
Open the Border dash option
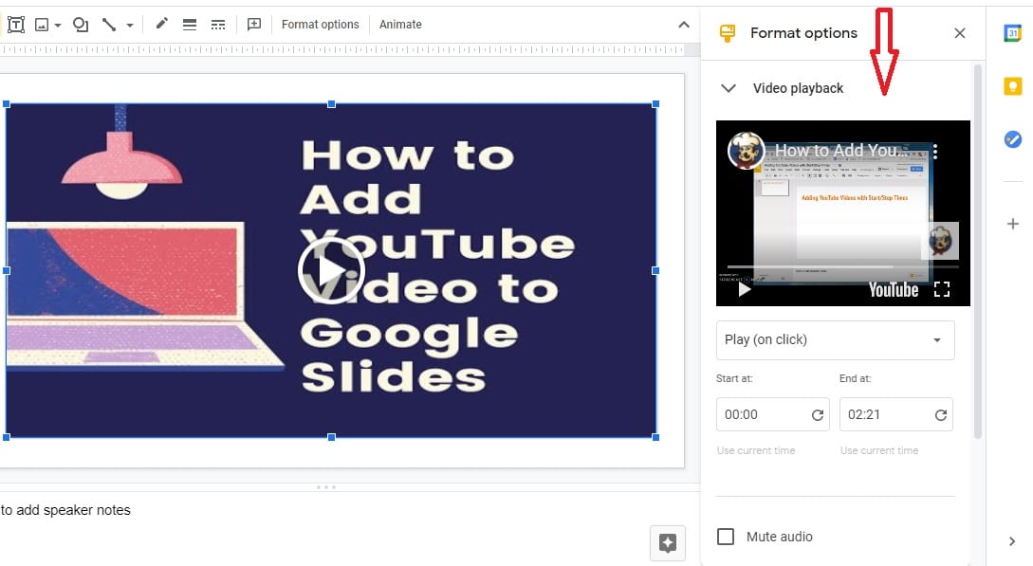218,25
